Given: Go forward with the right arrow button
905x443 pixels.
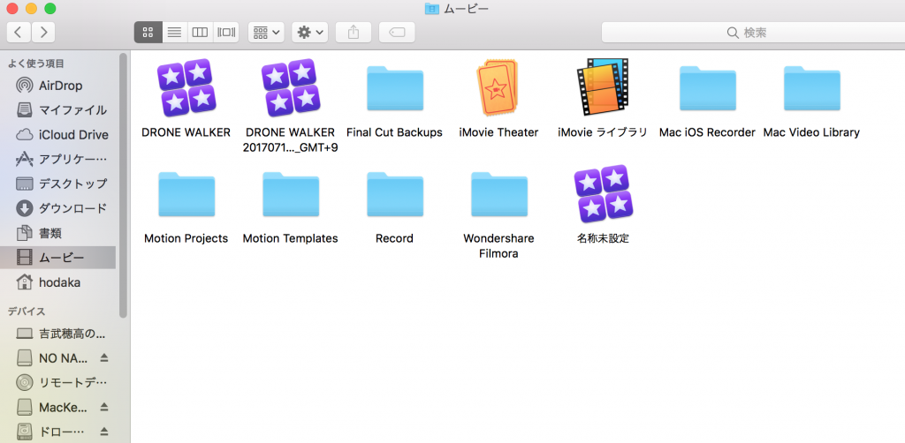Looking at the screenshot, I should coord(43,33).
